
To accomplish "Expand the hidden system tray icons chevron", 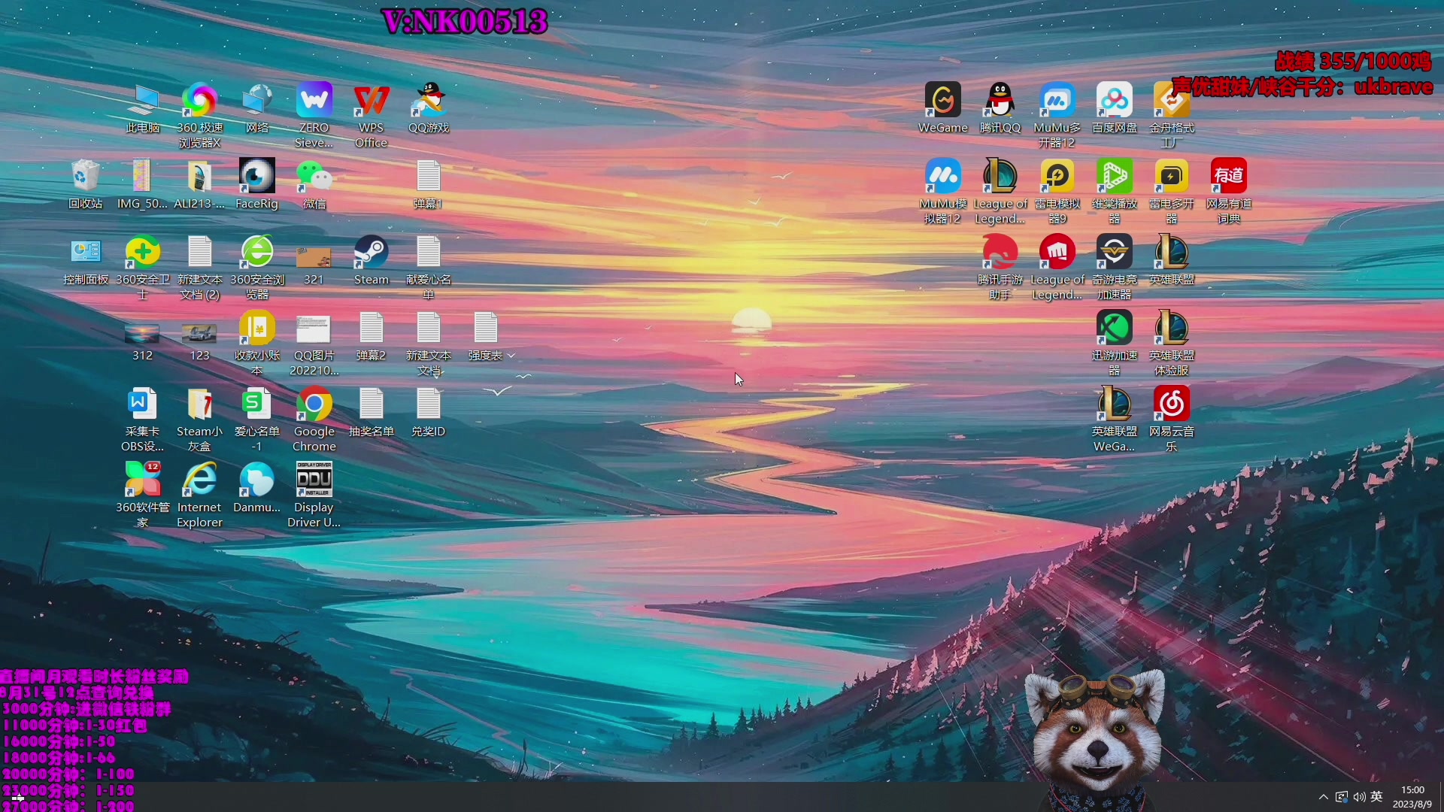I will point(1323,797).
